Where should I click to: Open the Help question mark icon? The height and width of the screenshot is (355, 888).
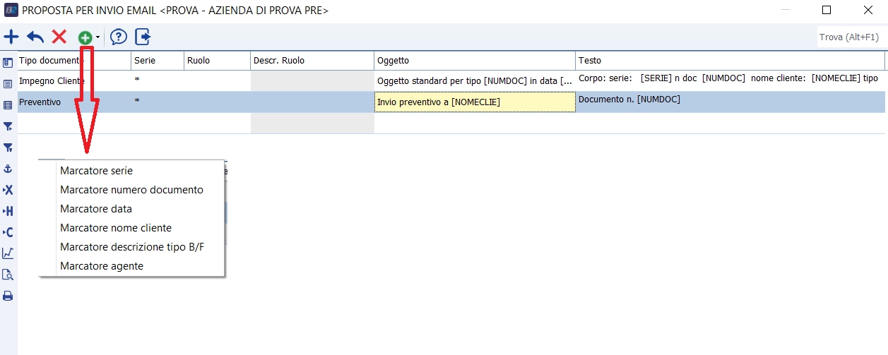118,37
